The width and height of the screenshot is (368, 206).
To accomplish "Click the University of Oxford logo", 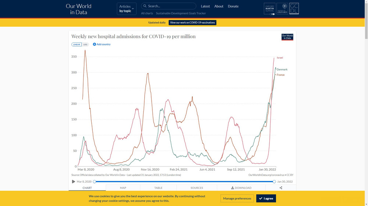I will [282, 9].
